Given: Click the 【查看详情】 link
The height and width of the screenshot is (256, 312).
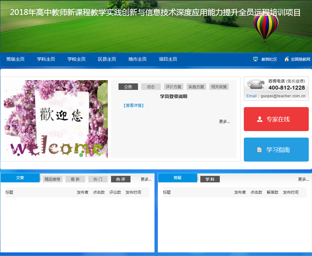Looking at the screenshot, I should click(x=133, y=105).
